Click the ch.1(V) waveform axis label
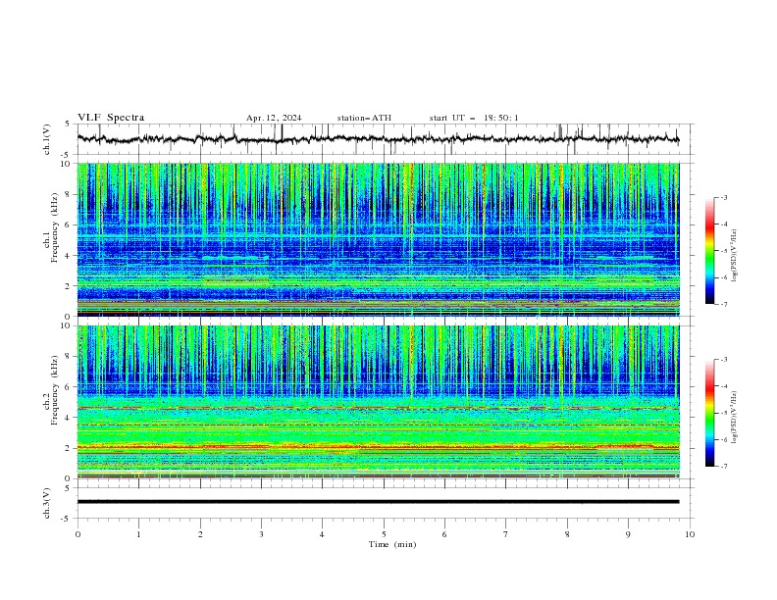Viewport: 777px width, 600px height. click(47, 139)
